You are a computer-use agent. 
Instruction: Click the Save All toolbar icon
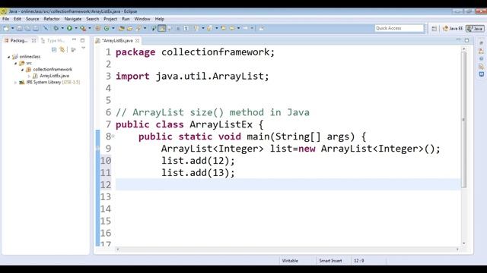click(27, 28)
